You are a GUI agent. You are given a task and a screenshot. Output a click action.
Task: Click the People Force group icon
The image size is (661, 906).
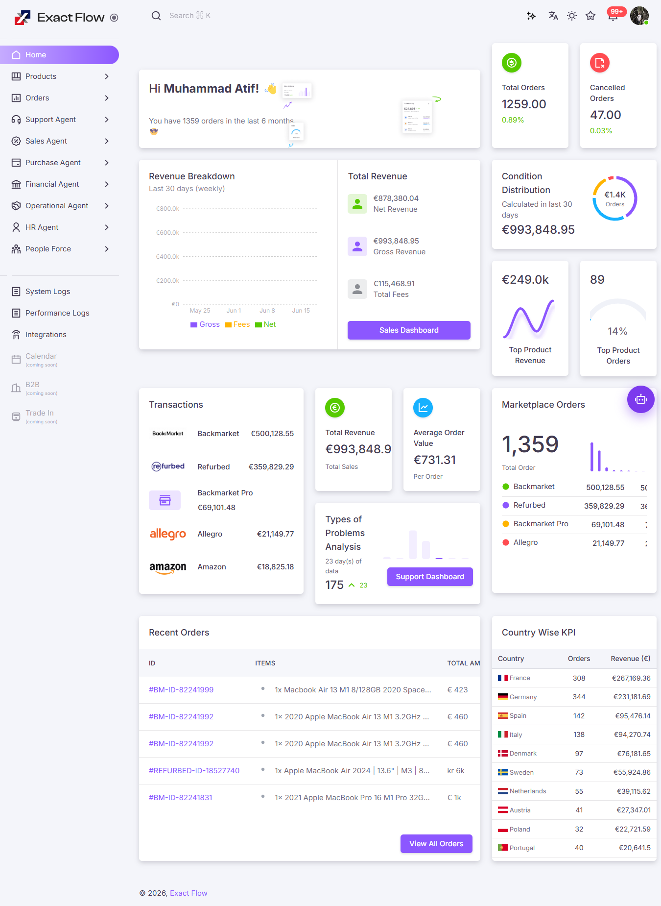pos(16,249)
